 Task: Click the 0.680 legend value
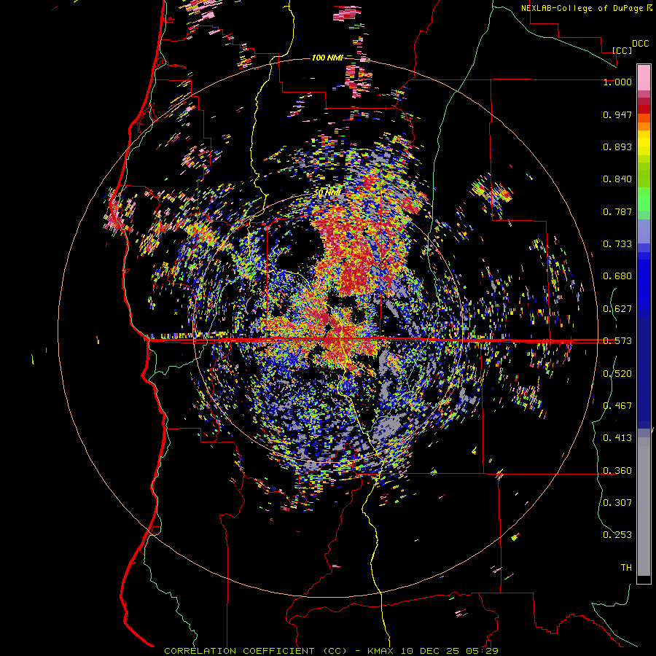pos(617,276)
